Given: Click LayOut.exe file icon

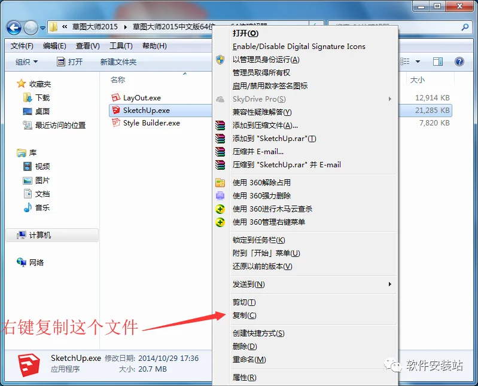Looking at the screenshot, I should pos(116,97).
